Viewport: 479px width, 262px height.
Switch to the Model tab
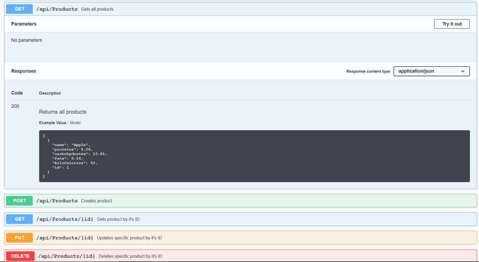click(x=75, y=123)
